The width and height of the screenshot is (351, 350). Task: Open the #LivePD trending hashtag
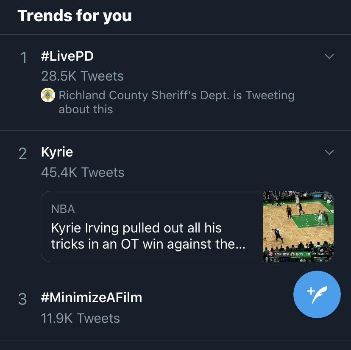[67, 56]
